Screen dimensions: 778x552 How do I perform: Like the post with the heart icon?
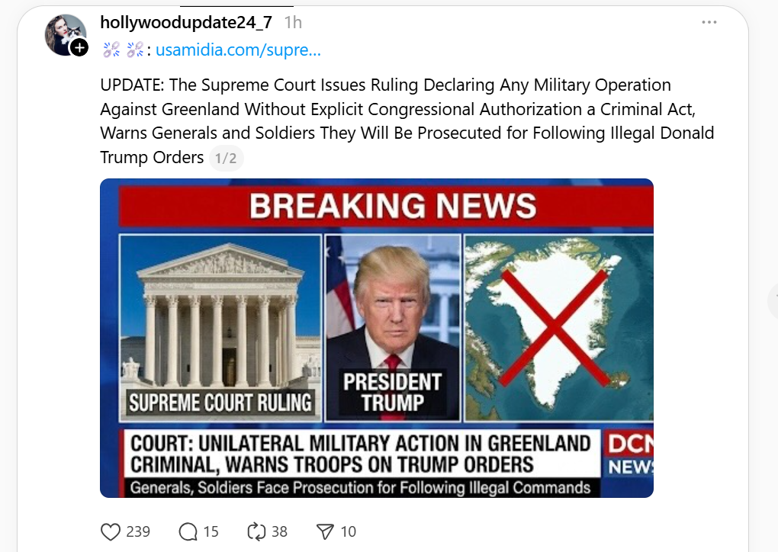(110, 531)
